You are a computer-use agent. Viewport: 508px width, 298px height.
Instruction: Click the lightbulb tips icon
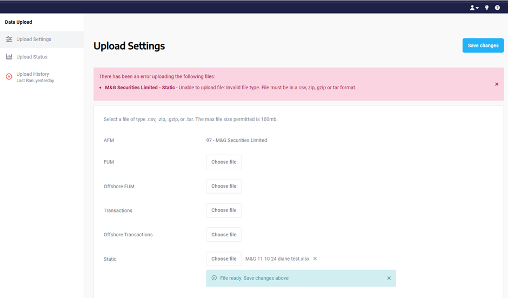point(486,8)
